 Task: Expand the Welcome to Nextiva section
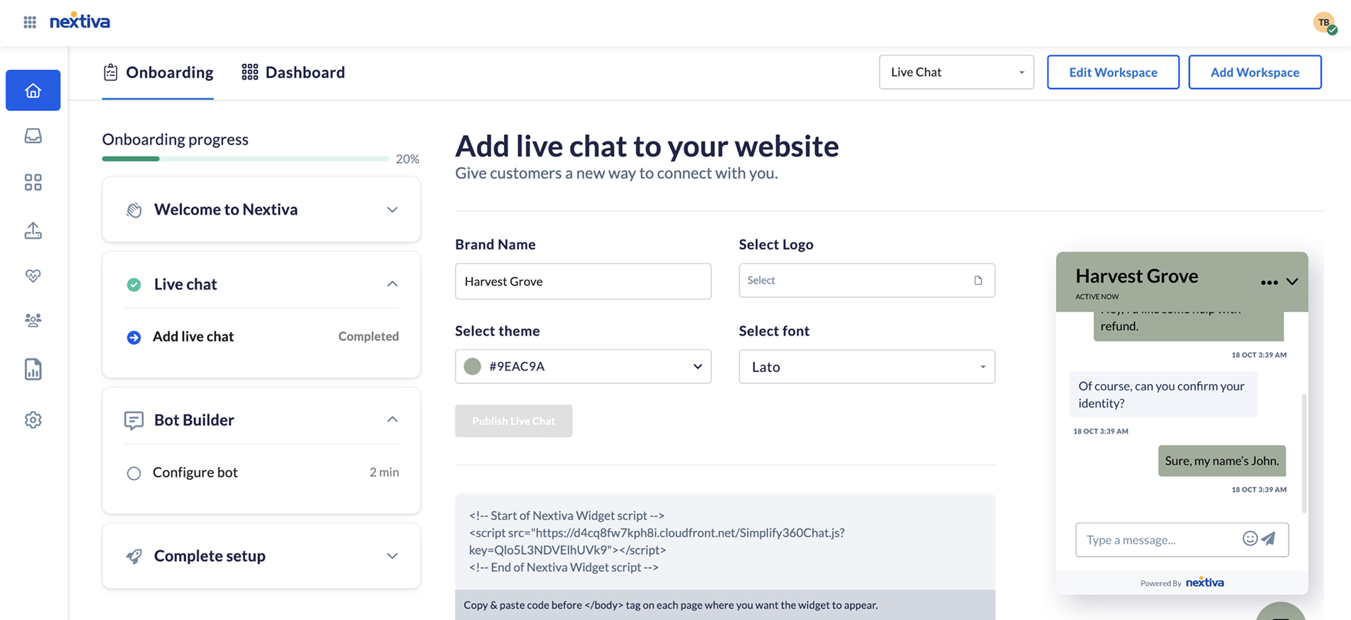pyautogui.click(x=392, y=210)
